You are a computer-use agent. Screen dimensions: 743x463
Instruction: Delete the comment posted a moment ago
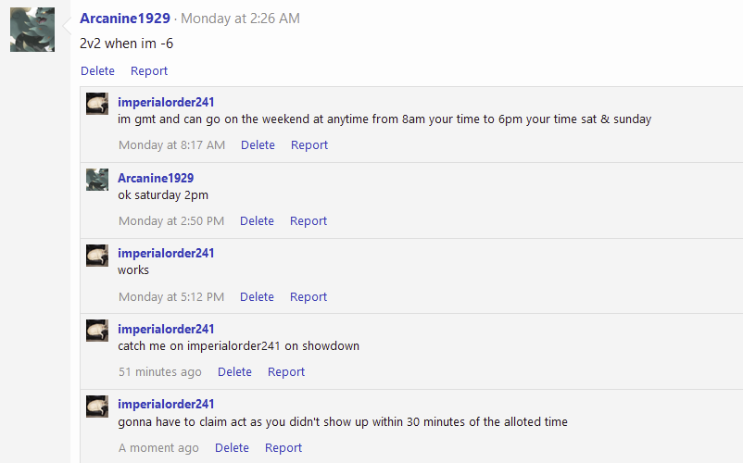click(x=232, y=447)
